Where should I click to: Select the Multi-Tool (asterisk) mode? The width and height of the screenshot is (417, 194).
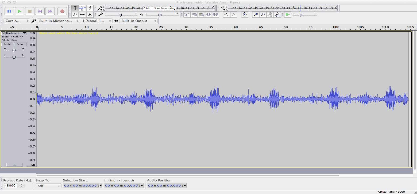coord(90,15)
